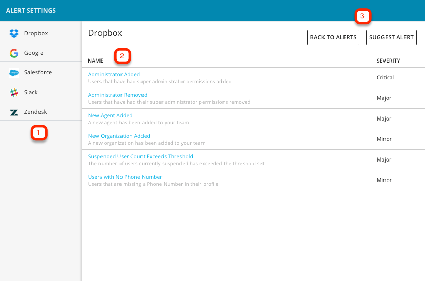Open New Agent Added alert

[x=110, y=115]
